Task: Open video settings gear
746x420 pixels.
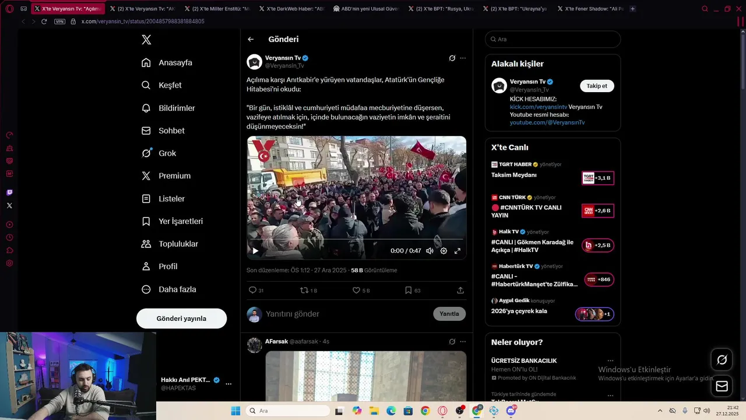Action: (x=444, y=251)
